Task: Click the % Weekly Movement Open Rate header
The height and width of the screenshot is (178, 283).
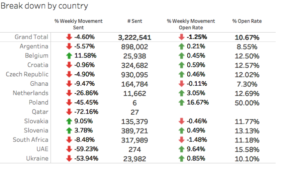Action: coord(191,24)
